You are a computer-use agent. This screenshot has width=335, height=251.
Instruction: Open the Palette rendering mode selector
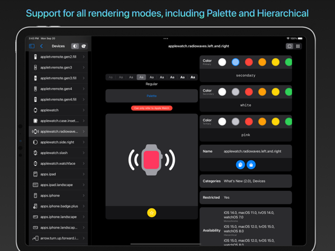[x=152, y=96]
